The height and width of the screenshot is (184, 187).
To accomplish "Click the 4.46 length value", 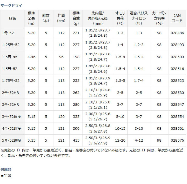I will 31,57.
